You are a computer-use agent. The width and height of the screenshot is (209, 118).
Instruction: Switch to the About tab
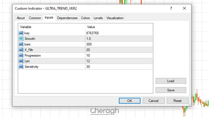(x=21, y=18)
